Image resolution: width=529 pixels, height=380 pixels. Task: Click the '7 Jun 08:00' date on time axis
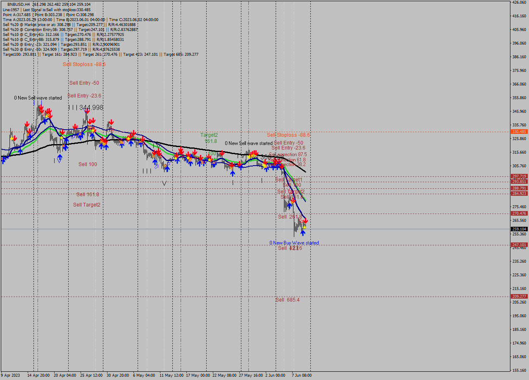point(302,375)
